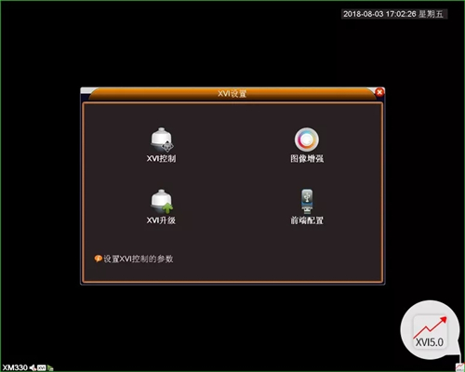Click the muted speaker icon beside XM330
Viewport: 465px width, 372px height.
(x=33, y=367)
